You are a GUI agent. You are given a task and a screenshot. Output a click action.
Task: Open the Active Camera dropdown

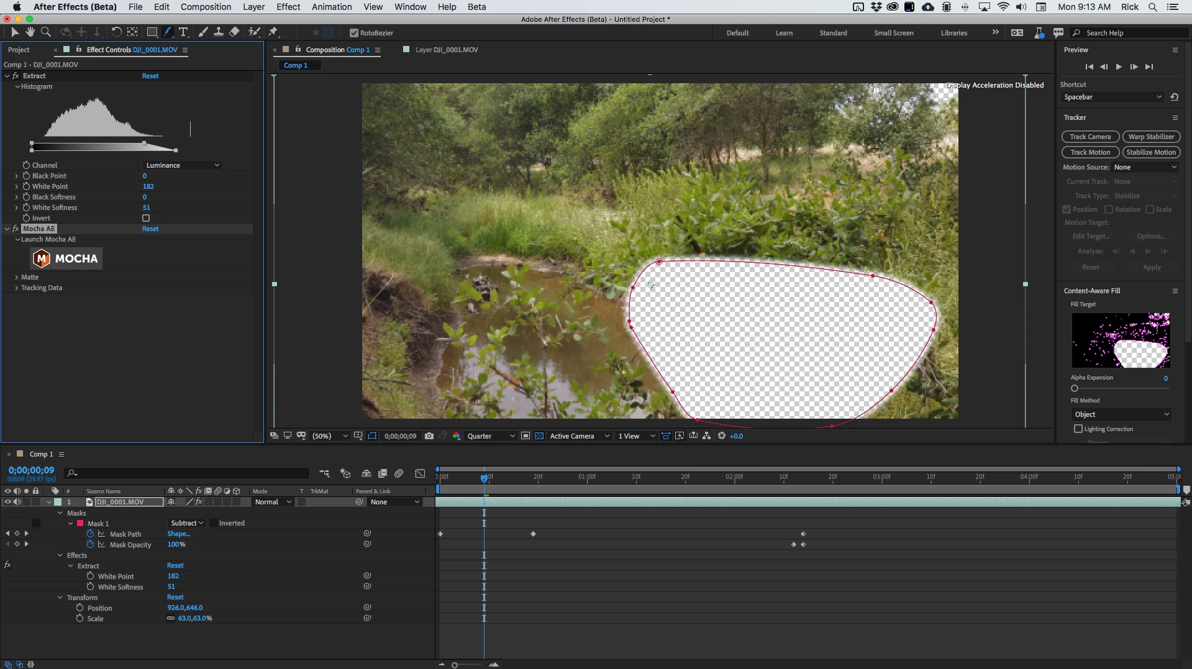click(x=580, y=436)
